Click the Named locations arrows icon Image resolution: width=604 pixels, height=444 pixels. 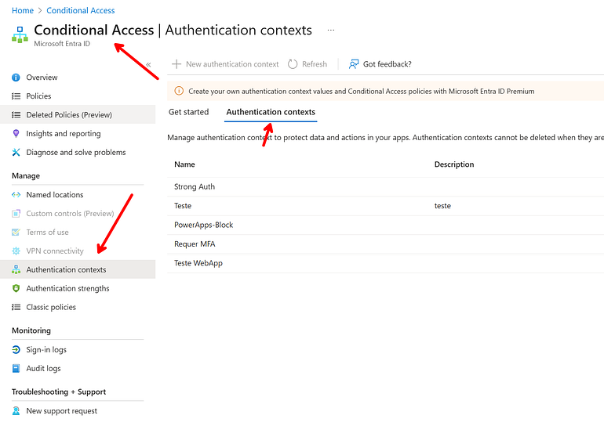click(16, 194)
